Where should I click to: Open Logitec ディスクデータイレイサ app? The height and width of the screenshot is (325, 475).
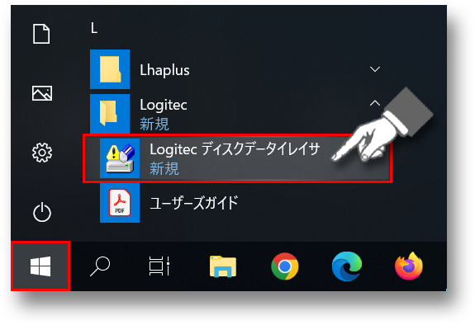237,158
